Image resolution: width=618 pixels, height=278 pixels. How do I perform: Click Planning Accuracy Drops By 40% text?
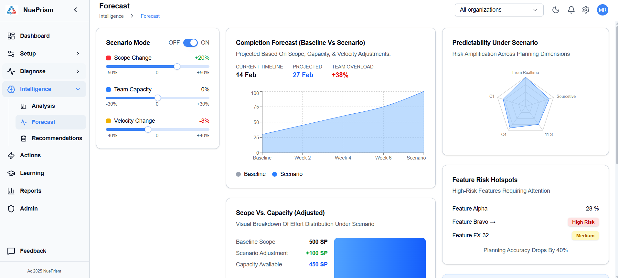(x=526, y=250)
